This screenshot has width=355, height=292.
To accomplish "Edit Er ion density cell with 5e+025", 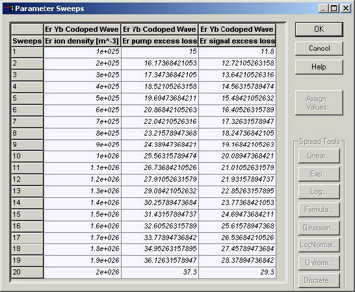I will [82, 99].
